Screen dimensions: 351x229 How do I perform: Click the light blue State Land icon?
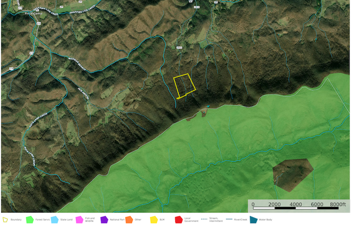click(x=54, y=220)
